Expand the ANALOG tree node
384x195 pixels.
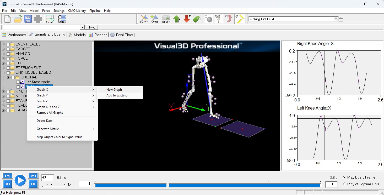pyautogui.click(x=3, y=54)
